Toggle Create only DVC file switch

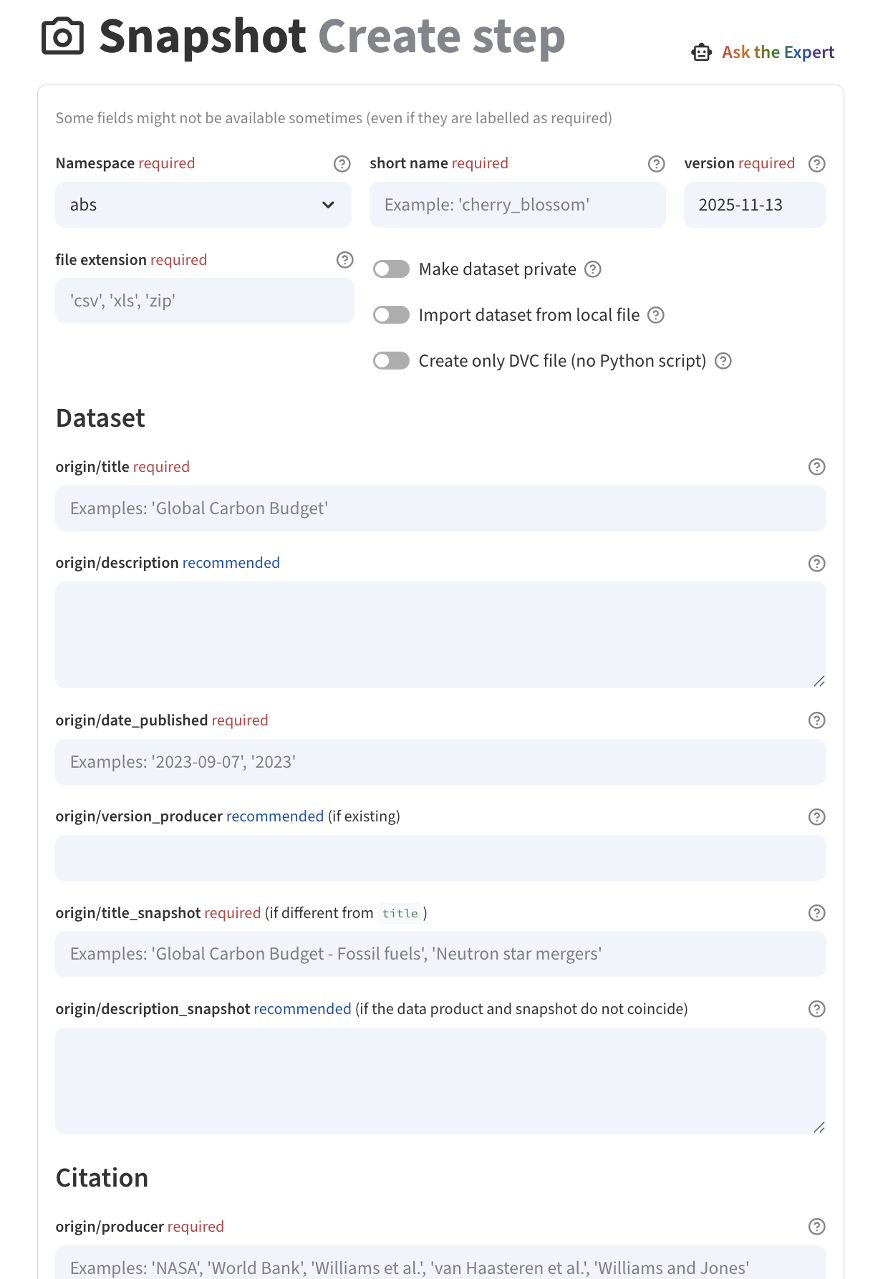click(x=392, y=361)
